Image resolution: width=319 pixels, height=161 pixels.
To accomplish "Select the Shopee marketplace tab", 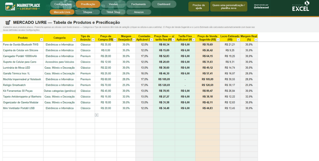I will point(87,12).
